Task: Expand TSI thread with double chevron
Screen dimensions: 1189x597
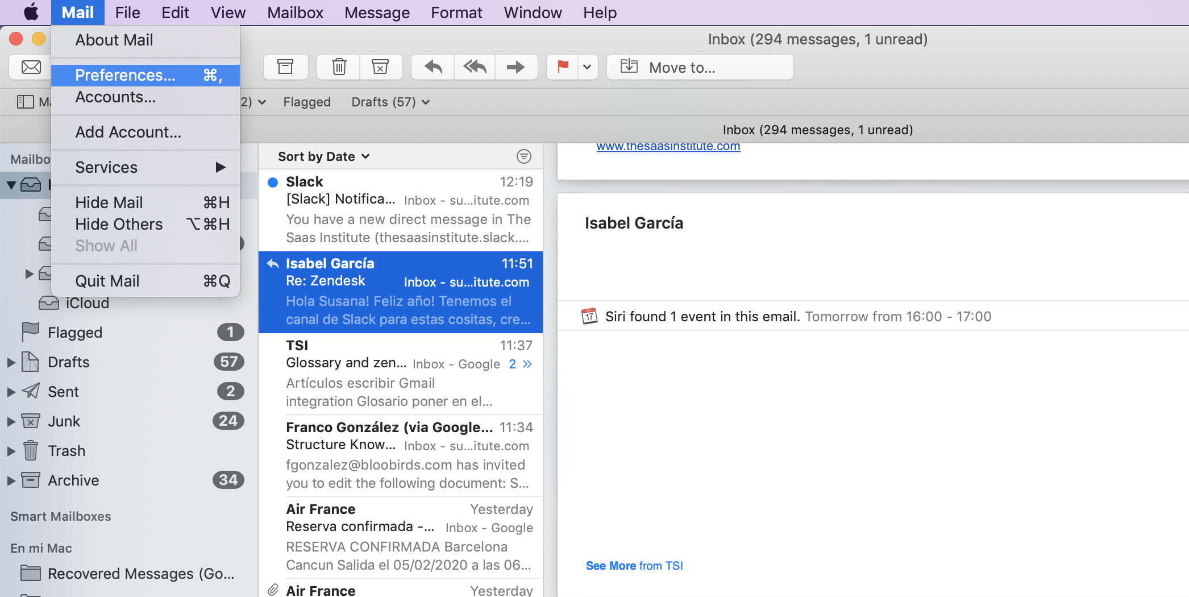Action: click(x=527, y=364)
